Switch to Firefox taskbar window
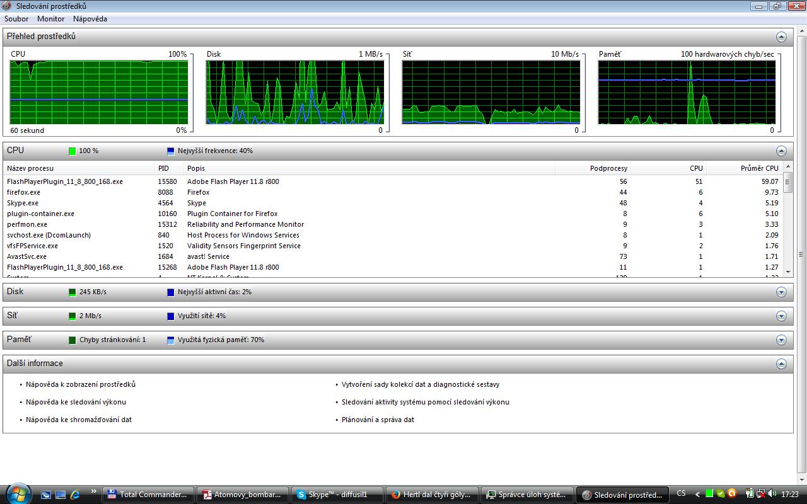This screenshot has height=504, width=807. coord(431,495)
